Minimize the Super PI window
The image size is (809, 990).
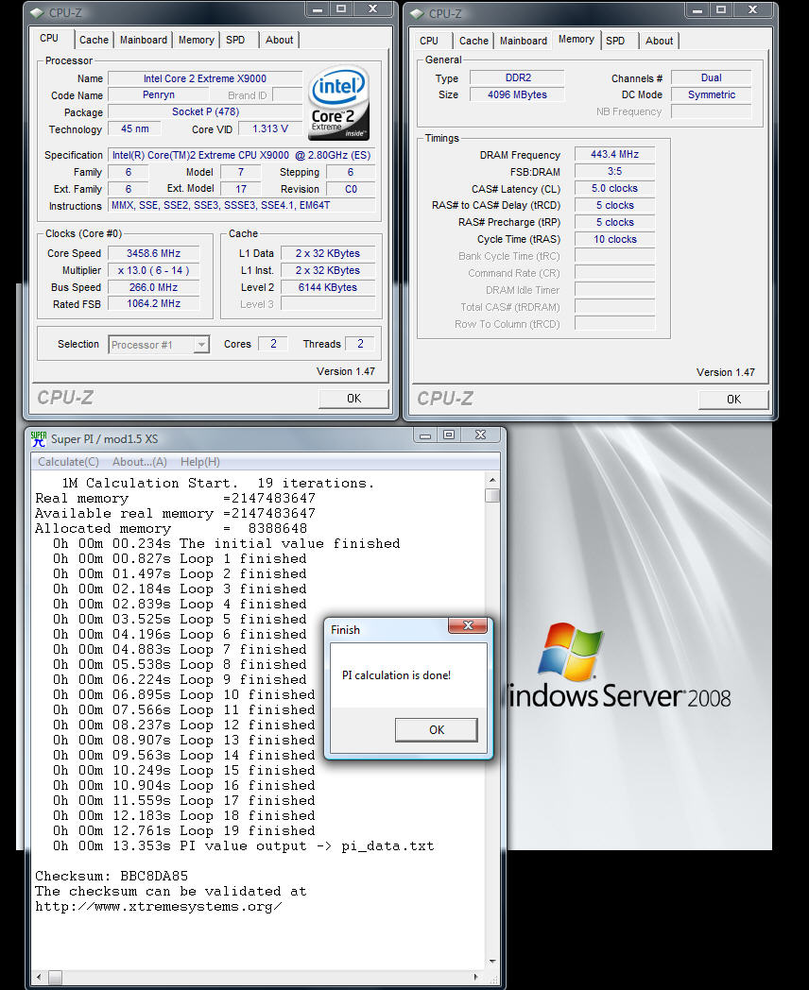coord(425,435)
